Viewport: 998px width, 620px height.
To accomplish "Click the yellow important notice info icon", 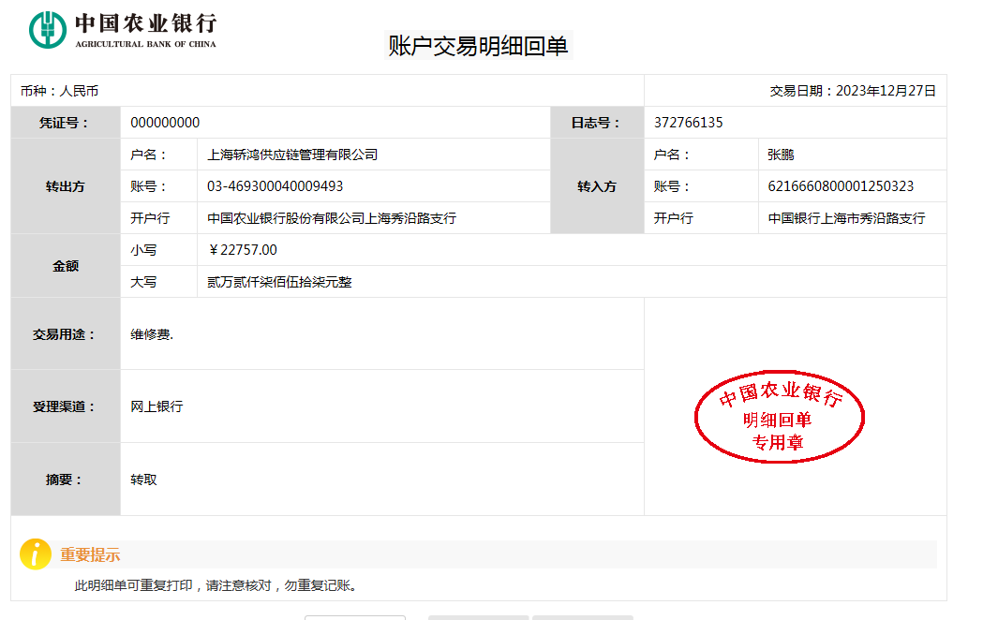I will pyautogui.click(x=36, y=554).
